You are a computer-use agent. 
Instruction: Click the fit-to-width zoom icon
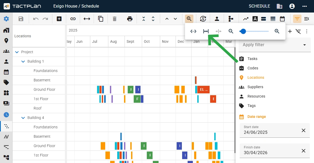206,31
